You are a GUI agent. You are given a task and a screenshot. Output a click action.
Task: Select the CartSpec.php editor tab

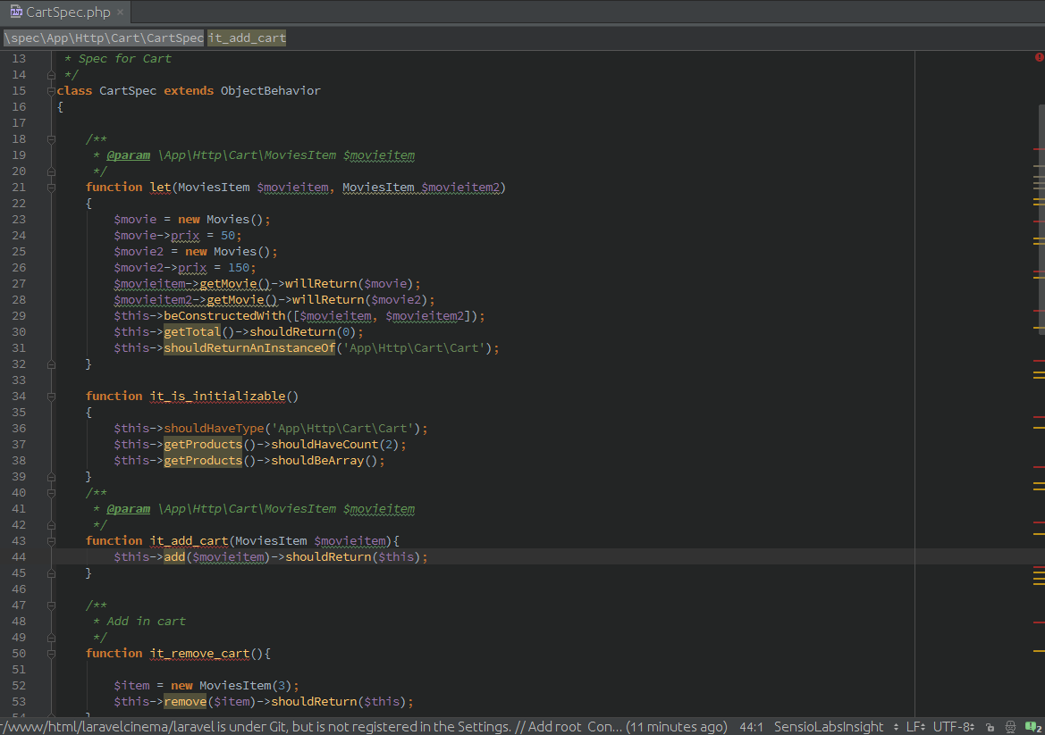pyautogui.click(x=67, y=12)
